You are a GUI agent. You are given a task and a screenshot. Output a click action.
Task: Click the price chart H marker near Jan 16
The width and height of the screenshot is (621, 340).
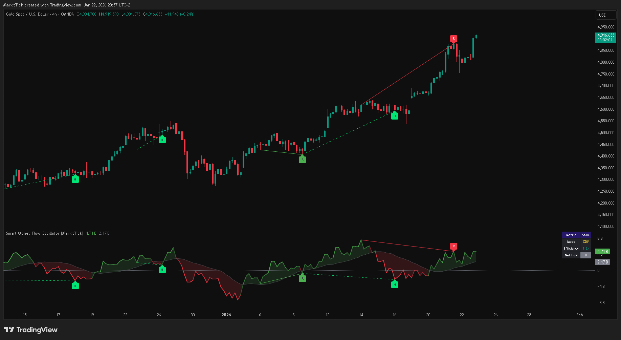pyautogui.click(x=395, y=116)
